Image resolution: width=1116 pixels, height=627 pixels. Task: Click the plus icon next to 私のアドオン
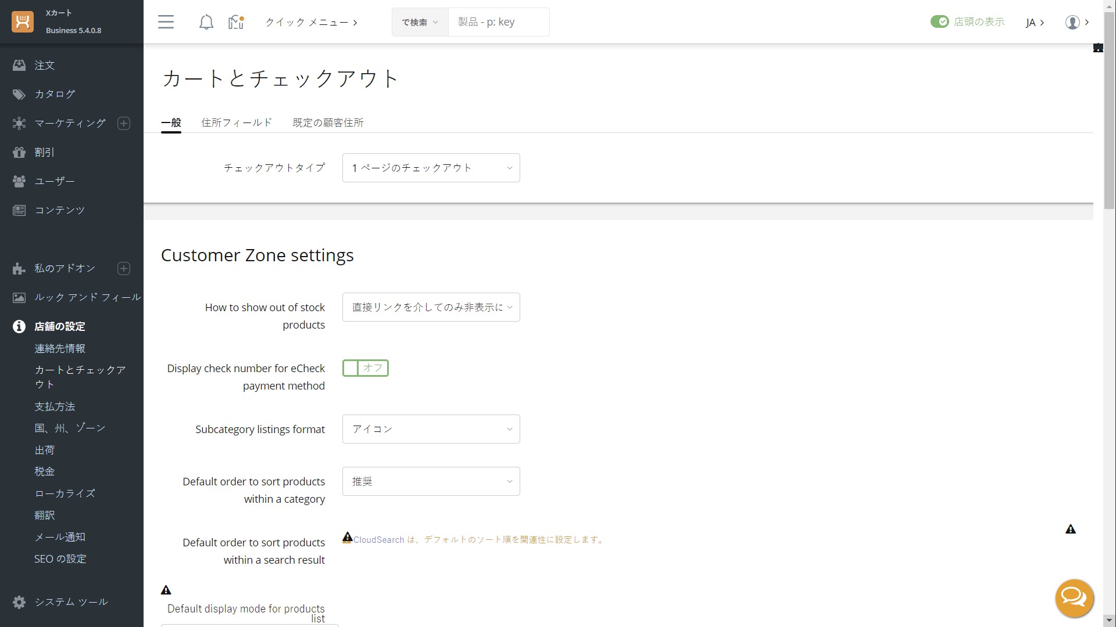pos(124,268)
